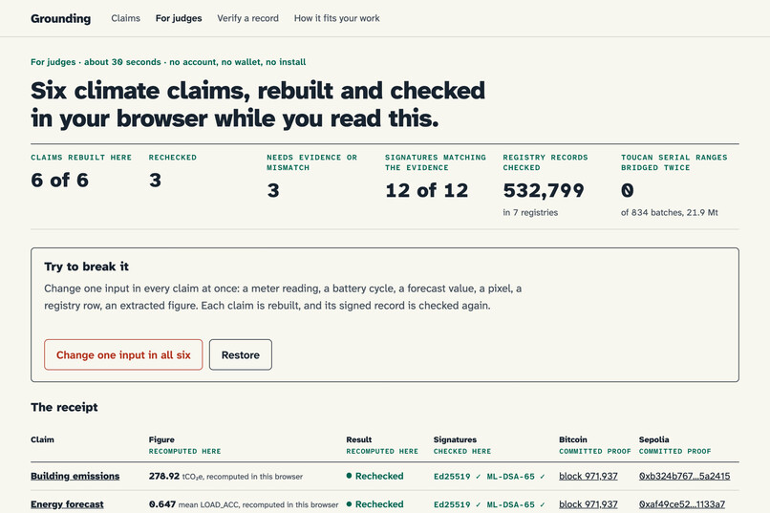Go to the Claims nav item
Viewport: 770px width, 513px height.
click(125, 18)
